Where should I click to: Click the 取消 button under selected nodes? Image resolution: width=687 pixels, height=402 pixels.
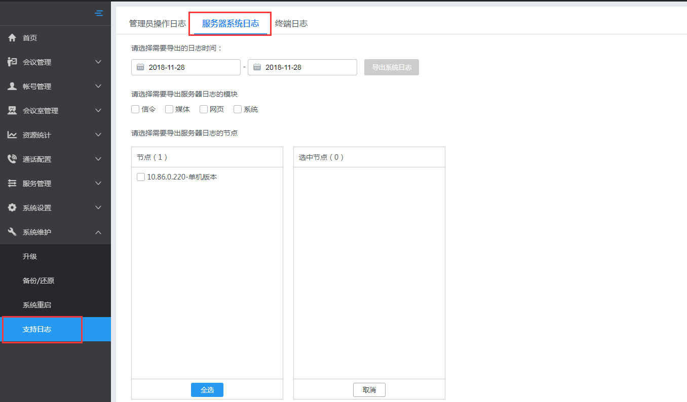(369, 390)
